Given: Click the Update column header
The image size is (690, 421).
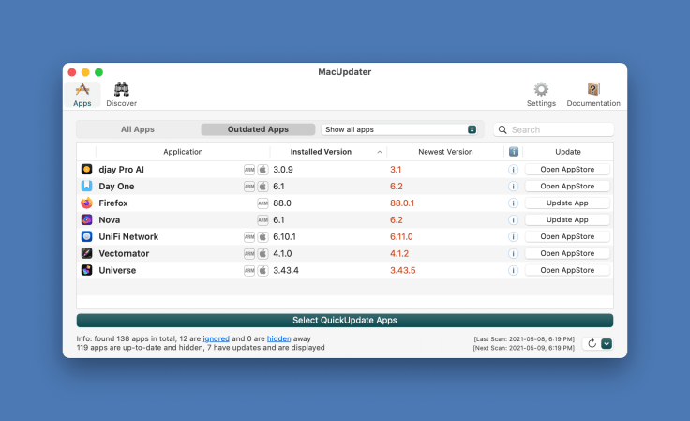Looking at the screenshot, I should coord(568,152).
